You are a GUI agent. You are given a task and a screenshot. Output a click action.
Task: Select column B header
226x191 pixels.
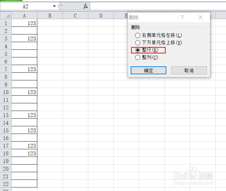click(50, 15)
